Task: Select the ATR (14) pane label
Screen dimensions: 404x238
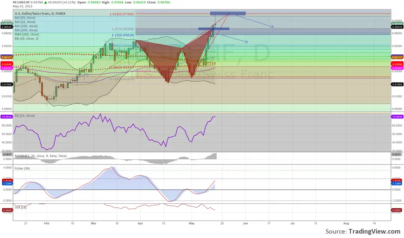Action: coord(20,207)
